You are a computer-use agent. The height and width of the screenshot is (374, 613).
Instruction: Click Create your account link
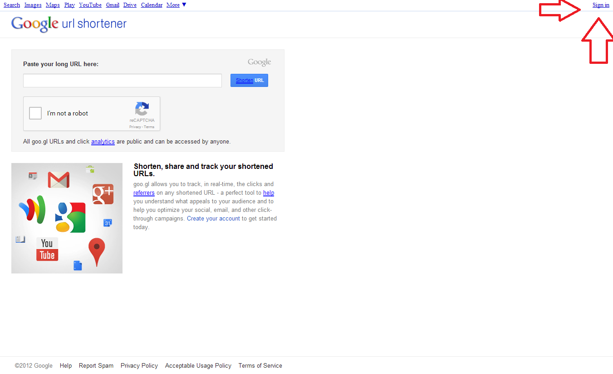pos(213,219)
